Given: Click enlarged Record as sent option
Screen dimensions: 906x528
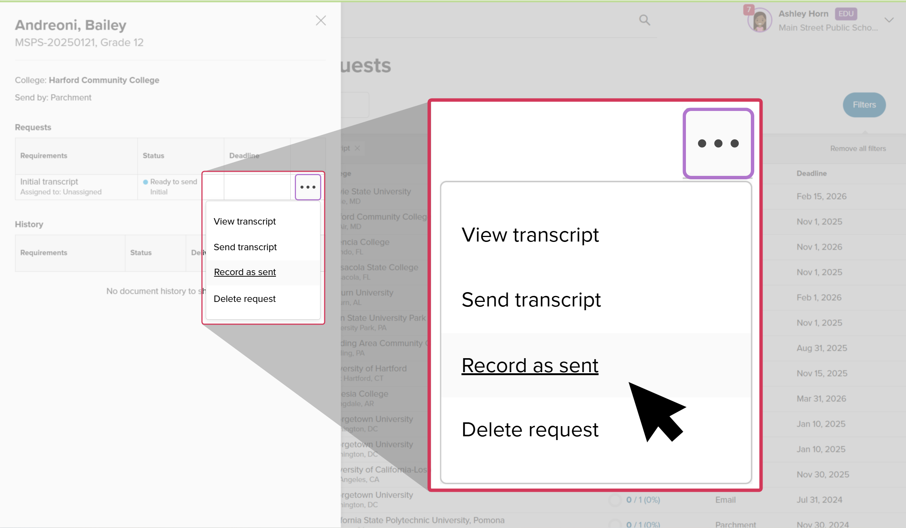Looking at the screenshot, I should [x=530, y=365].
